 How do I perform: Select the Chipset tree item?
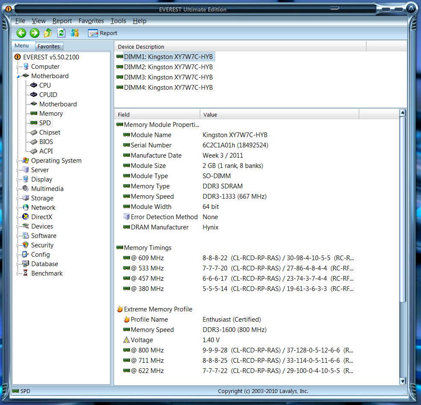(x=50, y=132)
